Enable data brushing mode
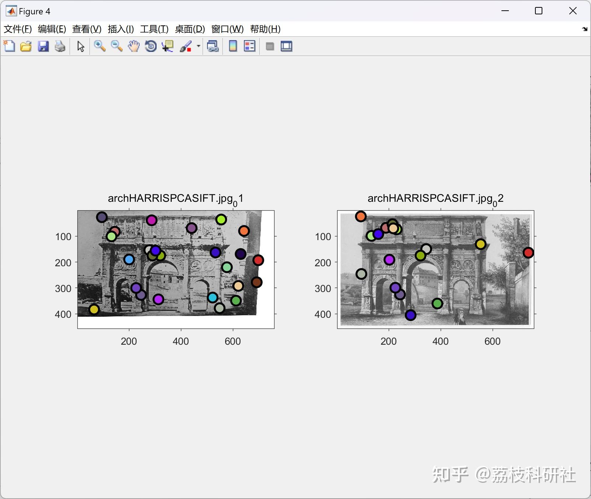 [186, 46]
